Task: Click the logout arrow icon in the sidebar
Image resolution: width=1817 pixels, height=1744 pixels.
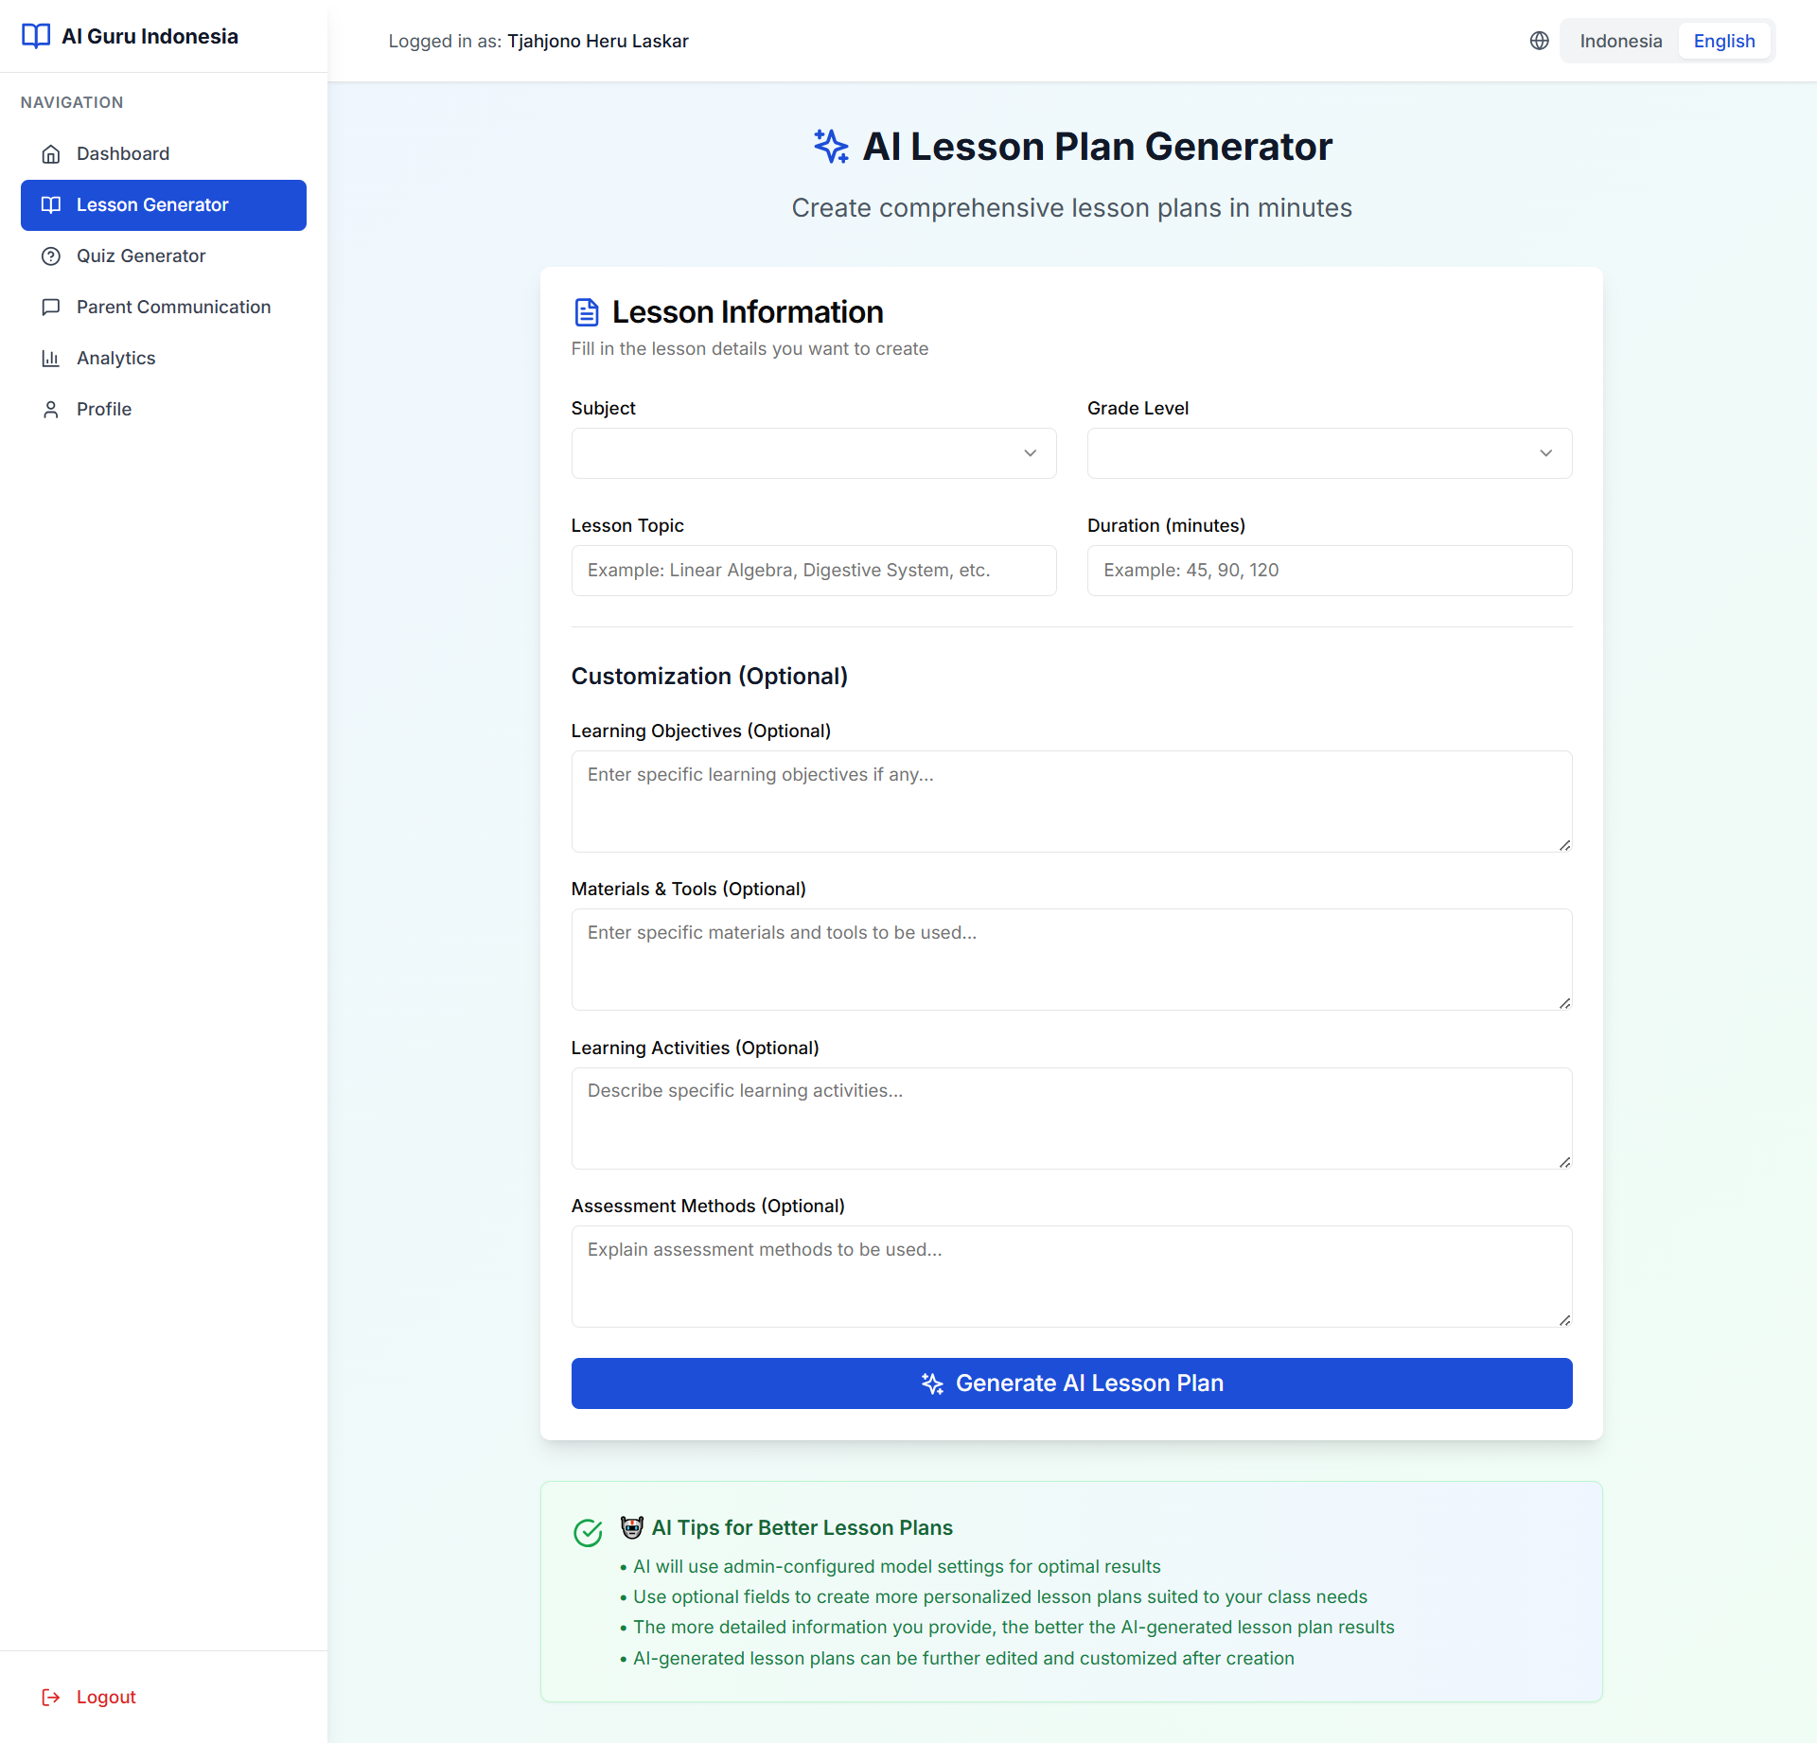Action: tap(51, 1697)
